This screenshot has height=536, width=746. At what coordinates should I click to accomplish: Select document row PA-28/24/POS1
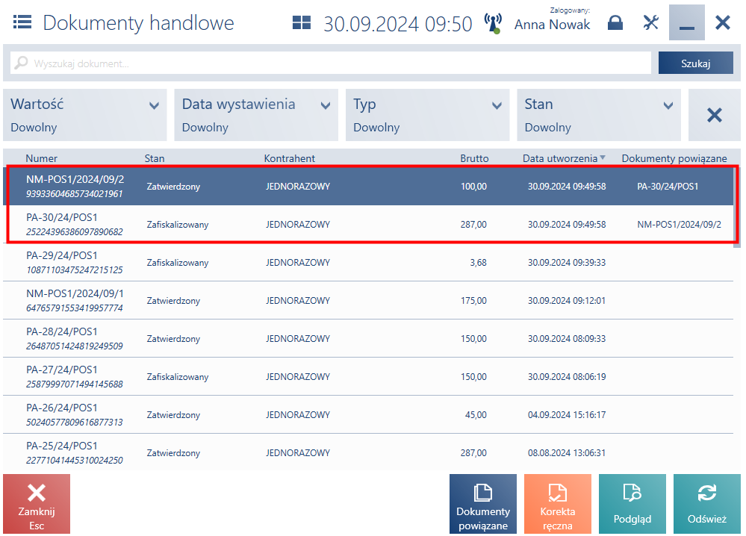pyautogui.click(x=368, y=338)
